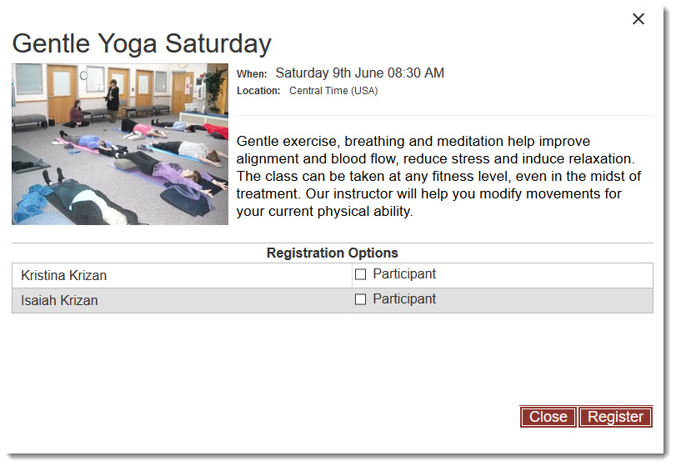The height and width of the screenshot is (466, 676).
Task: Click the Registration Options heading
Action: coord(333,253)
